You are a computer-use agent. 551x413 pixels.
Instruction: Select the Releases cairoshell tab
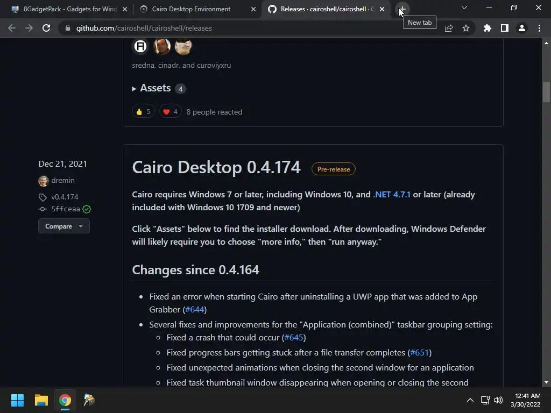coord(327,9)
